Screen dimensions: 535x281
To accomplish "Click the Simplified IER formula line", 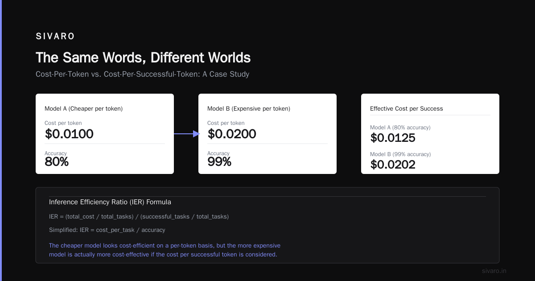I will tap(107, 230).
